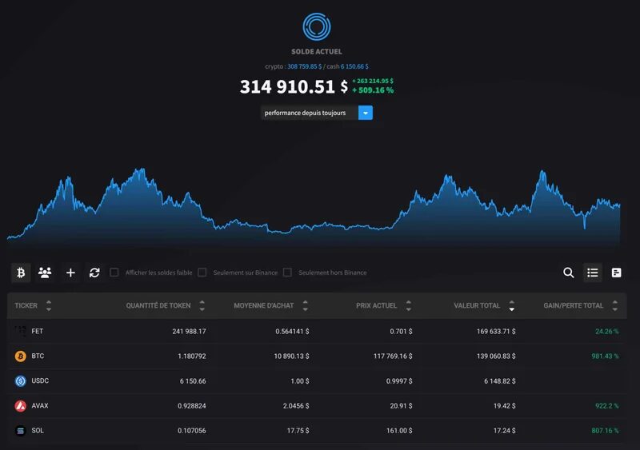Click AVAX gain 922.2 %

click(607, 406)
